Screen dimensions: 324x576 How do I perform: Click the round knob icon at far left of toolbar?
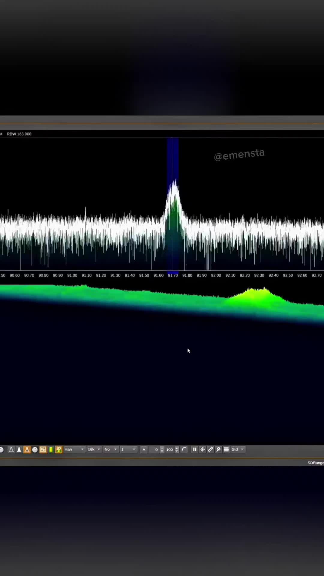pos(1,449)
